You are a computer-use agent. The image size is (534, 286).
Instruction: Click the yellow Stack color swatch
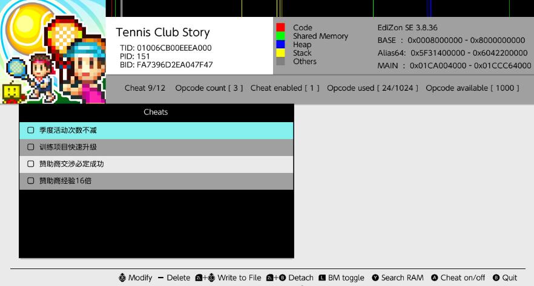(x=280, y=53)
